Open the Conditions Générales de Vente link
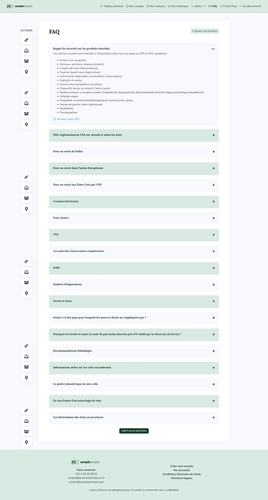The width and height of the screenshot is (268, 500). pos(182,474)
